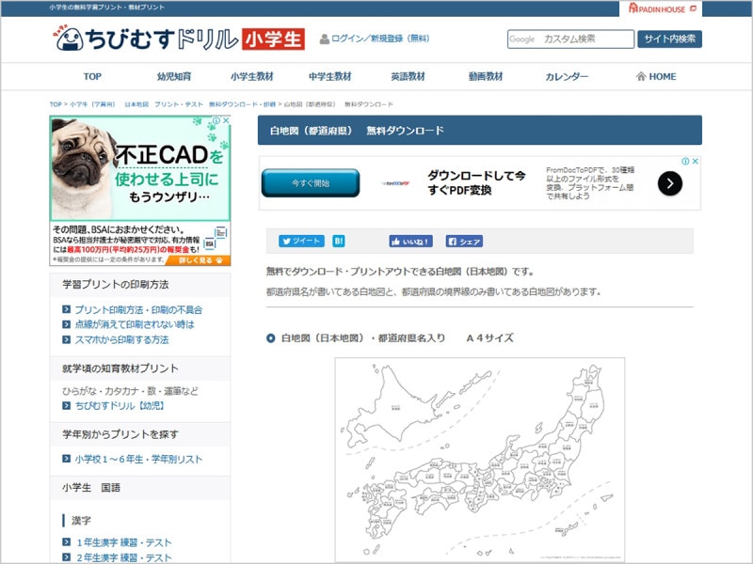753x564 pixels.
Task: Click the black arrow circle in the PDF変換 ad
Action: pos(668,184)
